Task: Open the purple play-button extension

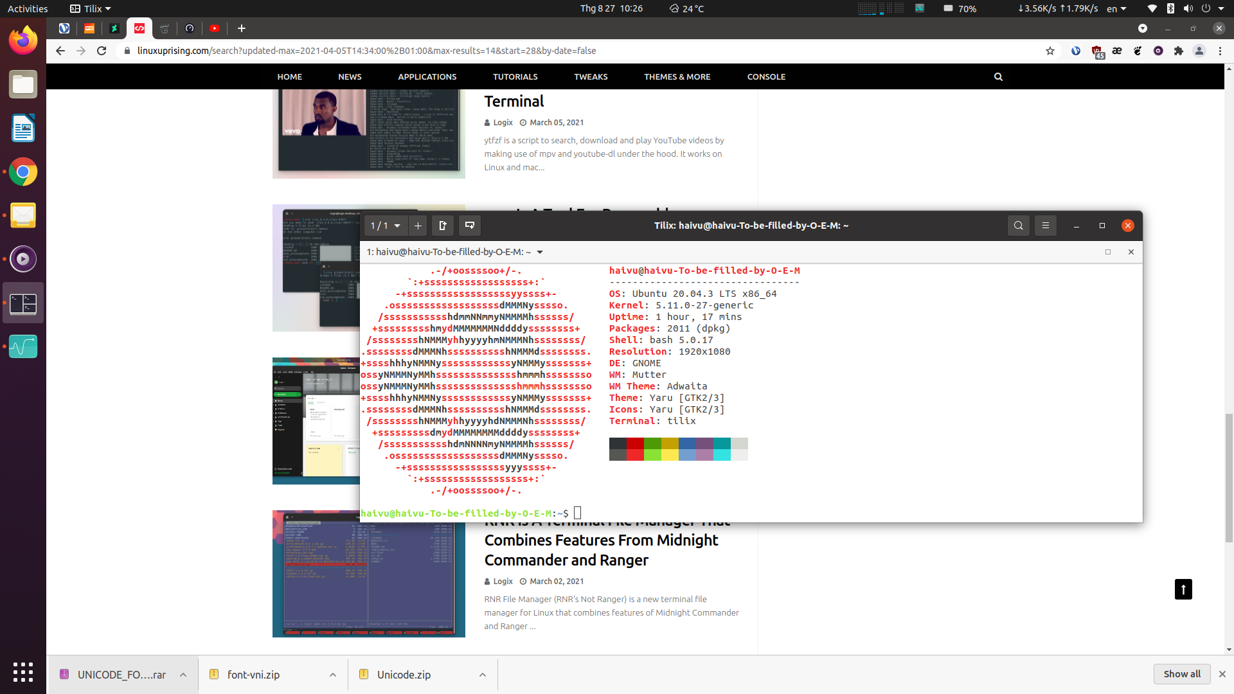Action: click(1158, 51)
